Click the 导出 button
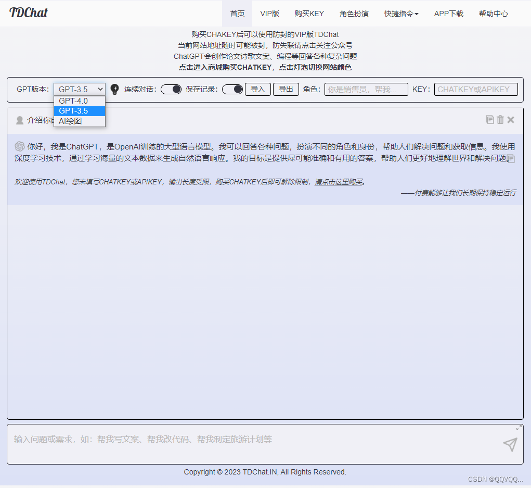The width and height of the screenshot is (531, 488). coord(286,89)
